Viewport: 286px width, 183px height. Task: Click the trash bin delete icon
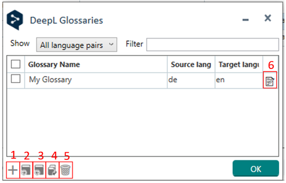[x=66, y=170]
